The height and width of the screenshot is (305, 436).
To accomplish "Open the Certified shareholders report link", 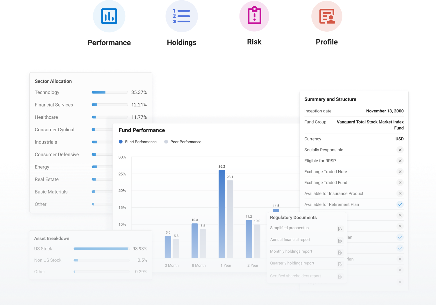I will coord(295,276).
